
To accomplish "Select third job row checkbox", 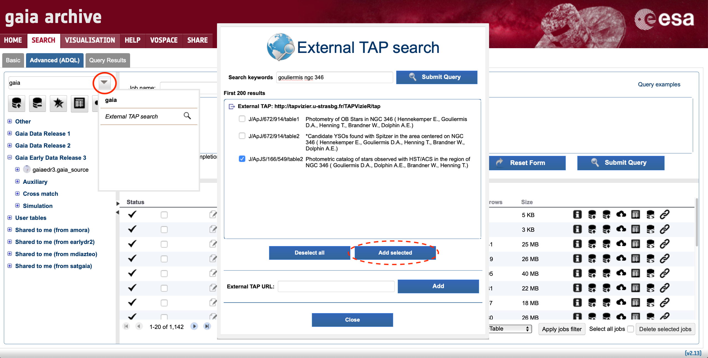I will (x=164, y=244).
